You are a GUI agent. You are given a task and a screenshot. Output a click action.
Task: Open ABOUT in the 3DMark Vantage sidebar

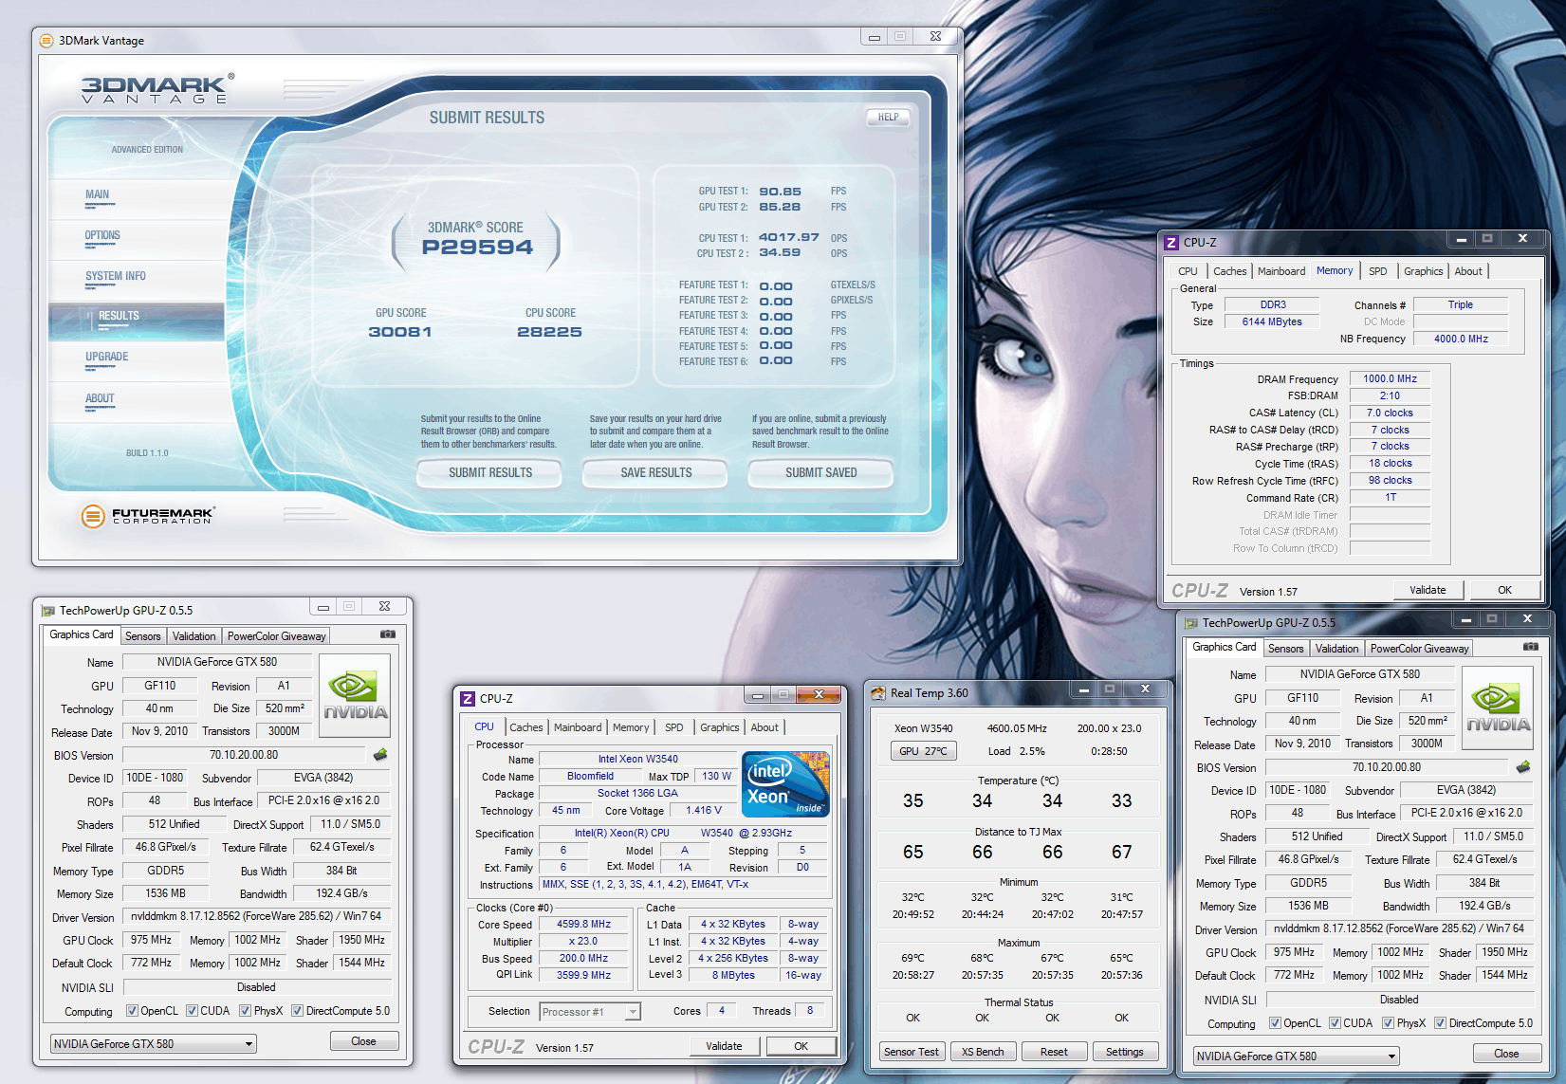(100, 398)
